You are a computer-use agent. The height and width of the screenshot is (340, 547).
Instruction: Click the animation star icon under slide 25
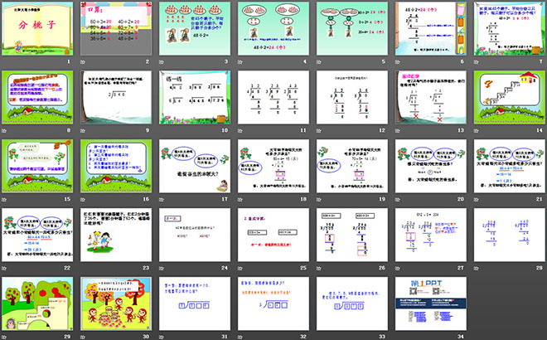(x=240, y=268)
